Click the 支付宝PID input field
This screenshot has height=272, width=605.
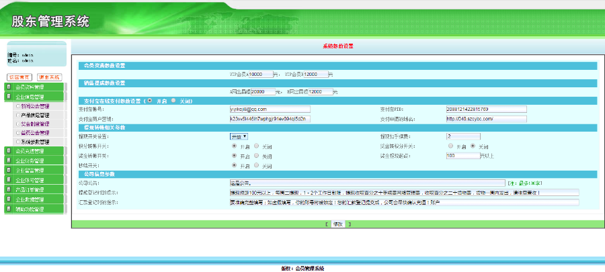pos(486,109)
